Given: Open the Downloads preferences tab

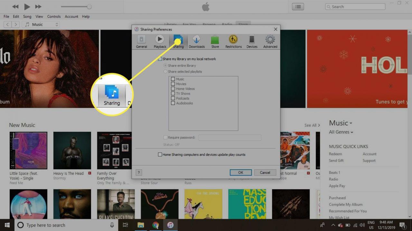Looking at the screenshot, I should coord(197,41).
